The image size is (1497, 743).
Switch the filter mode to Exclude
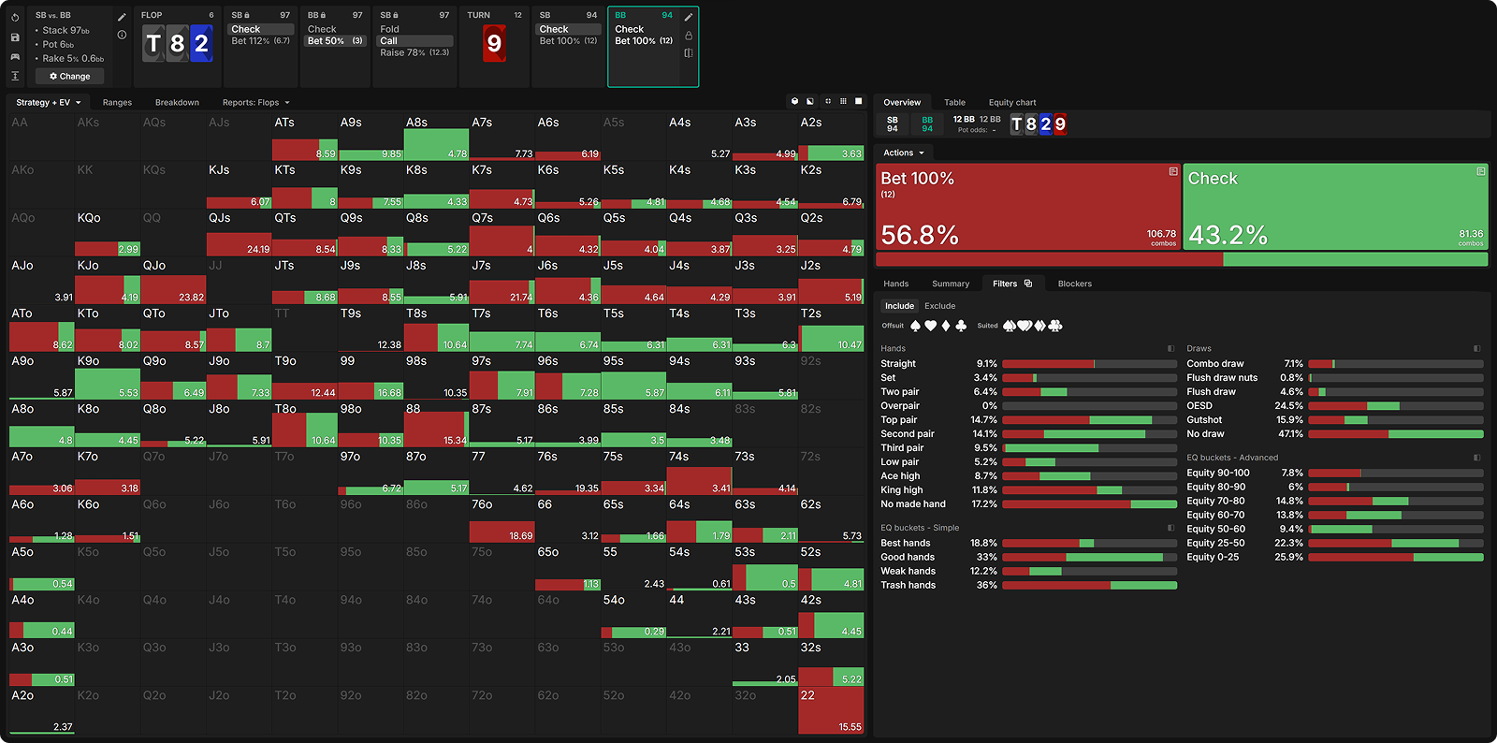pyautogui.click(x=939, y=306)
